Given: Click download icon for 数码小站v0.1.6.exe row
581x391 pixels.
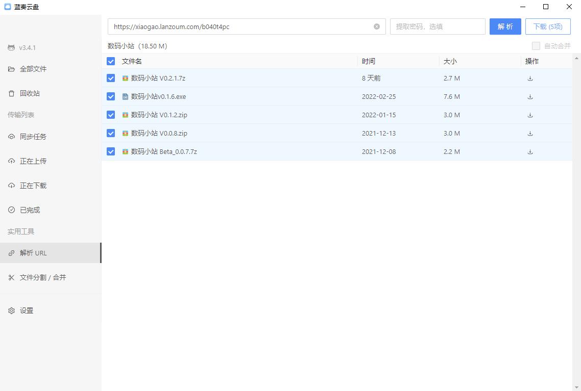Looking at the screenshot, I should click(x=530, y=97).
